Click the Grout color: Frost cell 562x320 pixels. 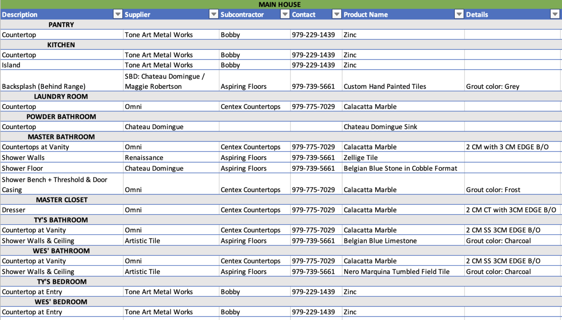512,184
